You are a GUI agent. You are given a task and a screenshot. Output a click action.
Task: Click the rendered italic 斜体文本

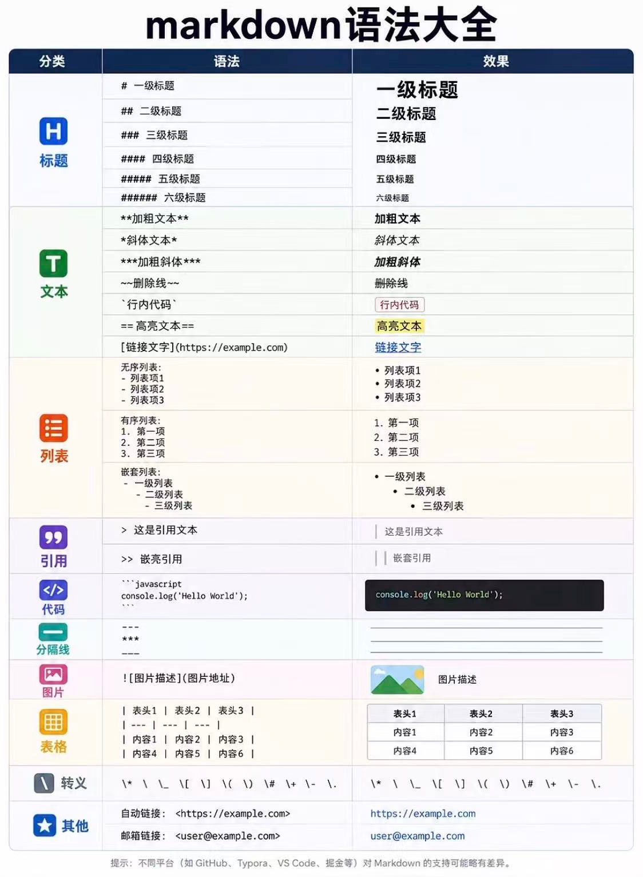point(397,240)
